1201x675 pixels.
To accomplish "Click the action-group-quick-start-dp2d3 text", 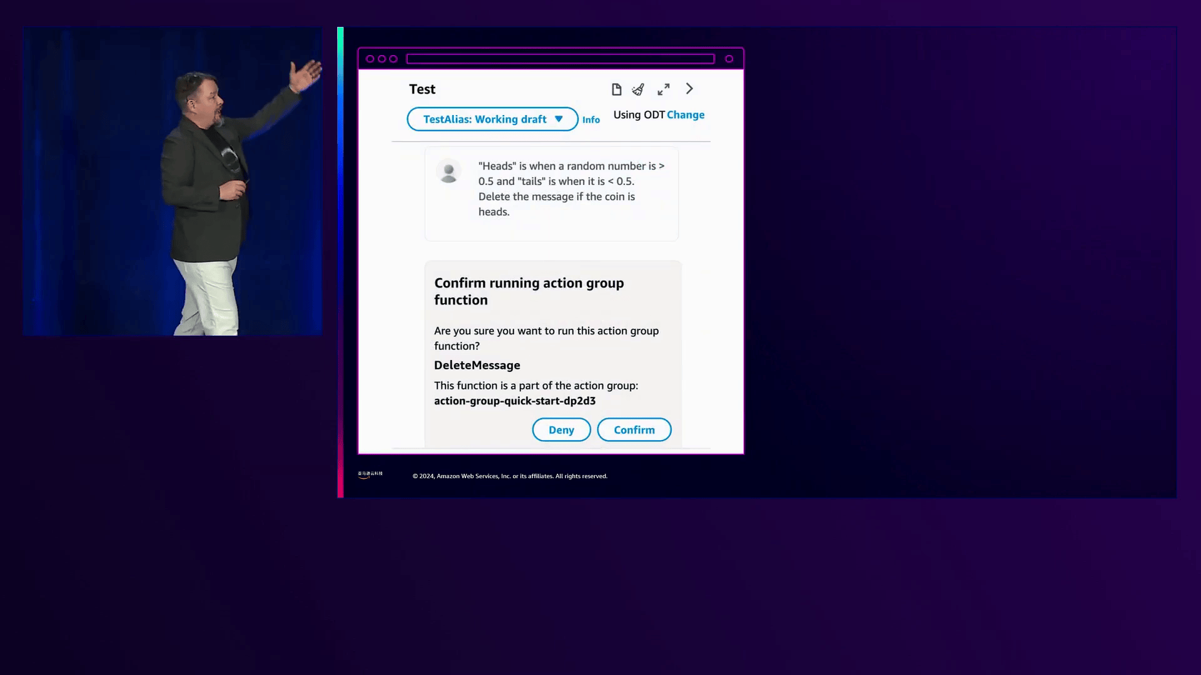I will (x=515, y=401).
